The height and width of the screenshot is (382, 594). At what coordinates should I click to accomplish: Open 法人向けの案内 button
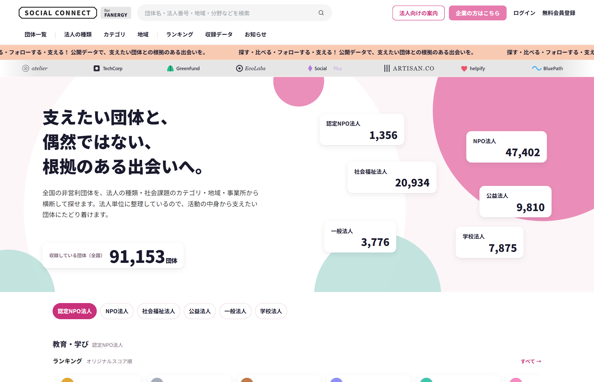(418, 13)
